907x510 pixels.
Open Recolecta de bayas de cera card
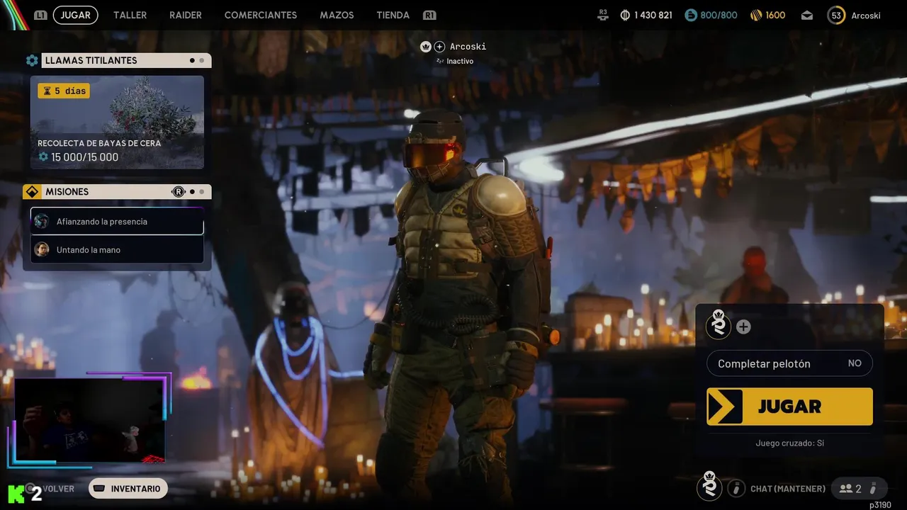117,123
